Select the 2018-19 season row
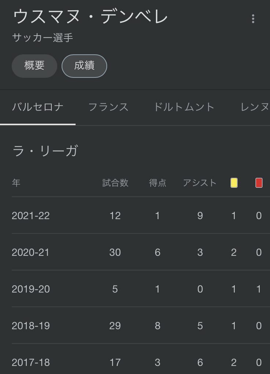The height and width of the screenshot is (374, 270). (141, 326)
